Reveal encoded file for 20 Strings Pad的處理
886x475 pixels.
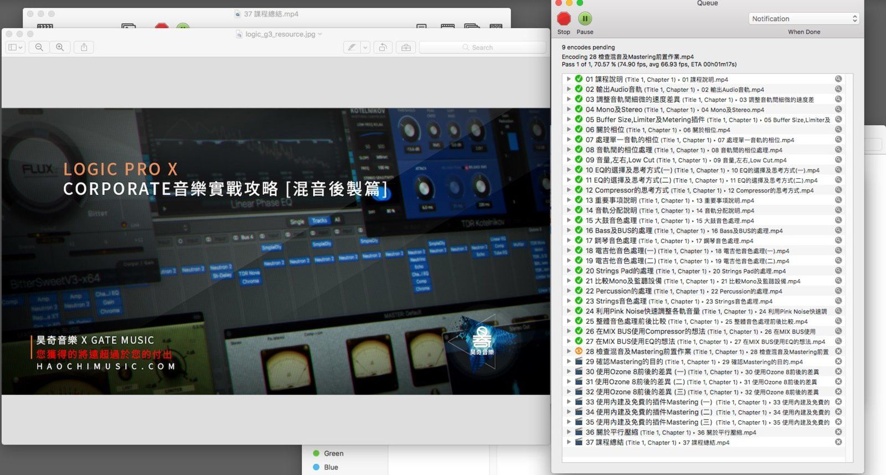(x=838, y=271)
